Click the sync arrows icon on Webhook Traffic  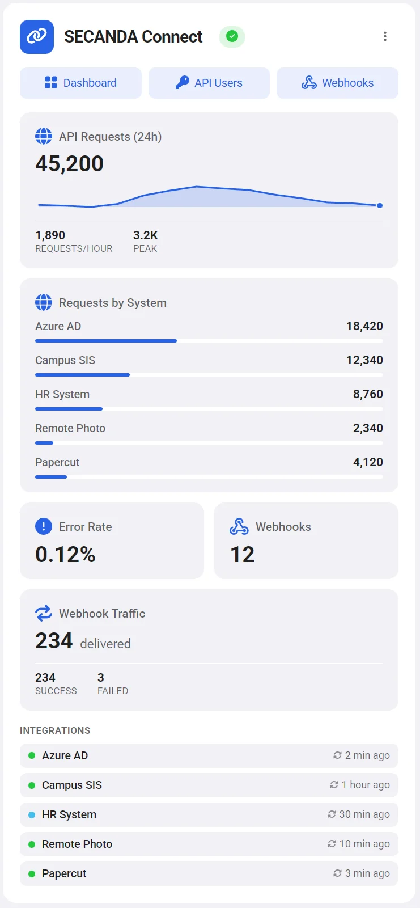43,613
